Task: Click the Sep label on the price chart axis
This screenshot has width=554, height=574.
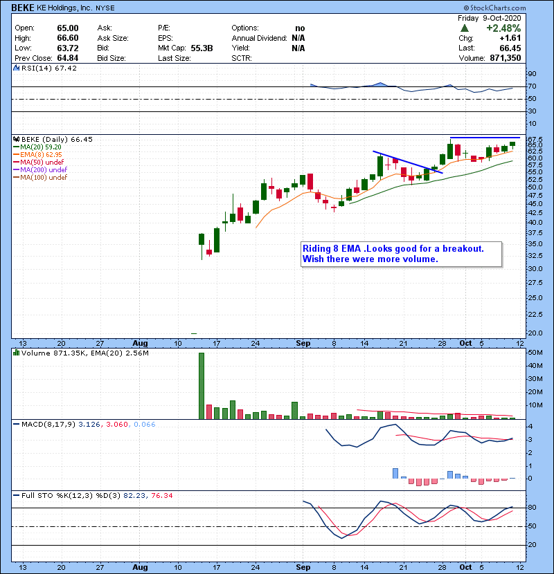Action: (303, 344)
